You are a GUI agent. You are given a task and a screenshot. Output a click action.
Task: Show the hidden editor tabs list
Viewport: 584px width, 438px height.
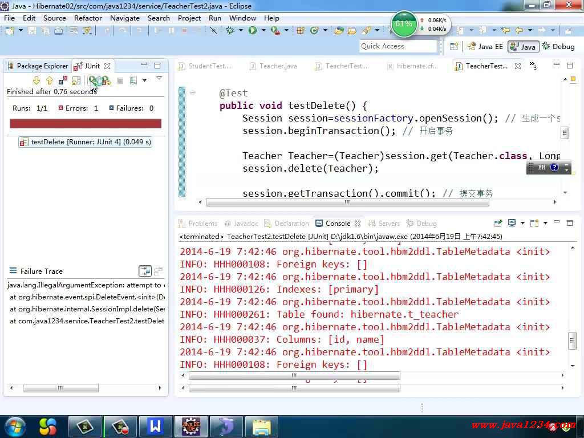pos(533,66)
